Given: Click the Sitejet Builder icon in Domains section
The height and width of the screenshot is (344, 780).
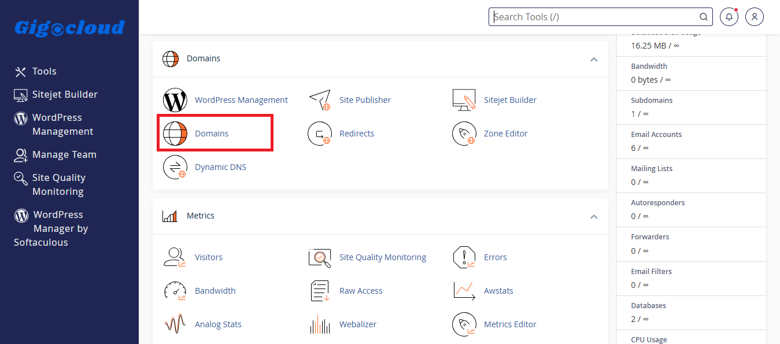Looking at the screenshot, I should (464, 100).
